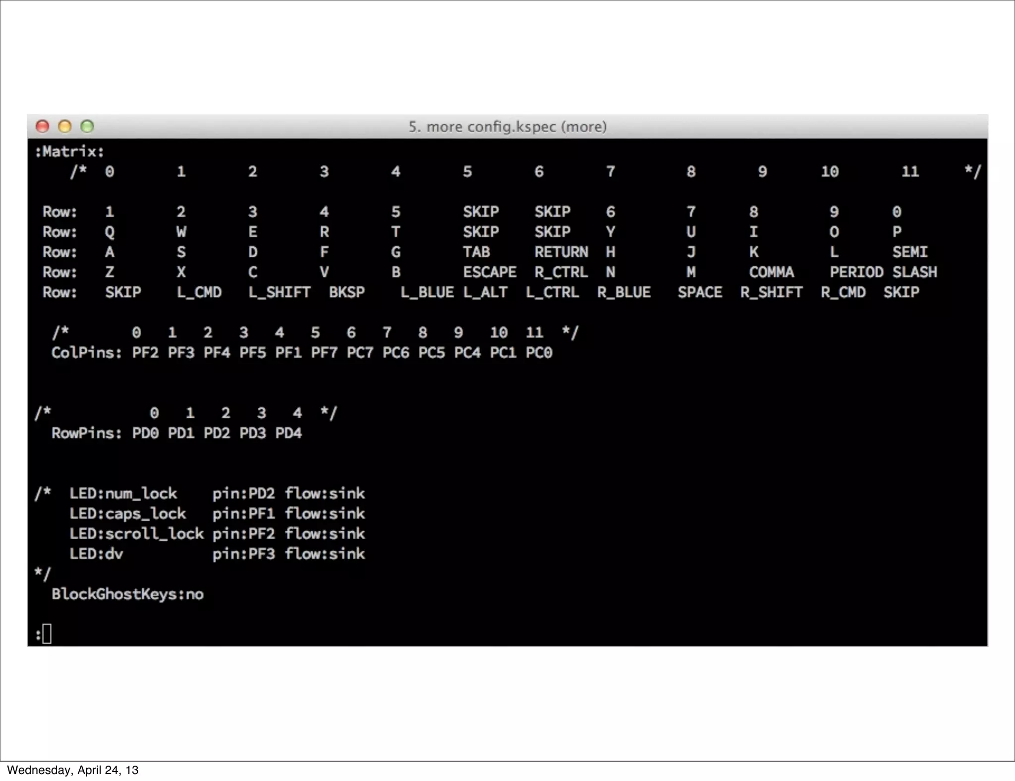Click the red close window button

[x=43, y=126]
